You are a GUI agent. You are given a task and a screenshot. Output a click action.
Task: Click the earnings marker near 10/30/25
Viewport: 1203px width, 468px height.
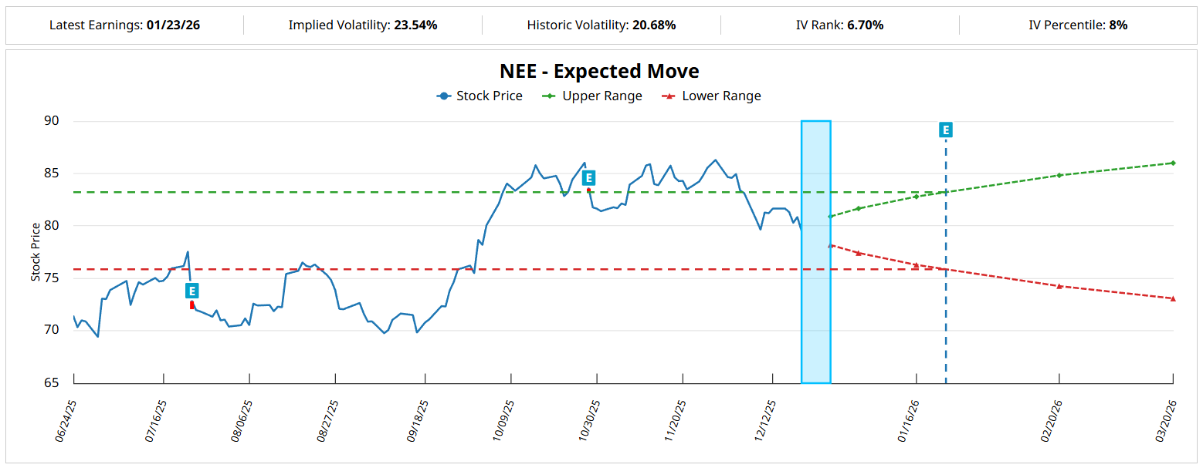(x=588, y=178)
